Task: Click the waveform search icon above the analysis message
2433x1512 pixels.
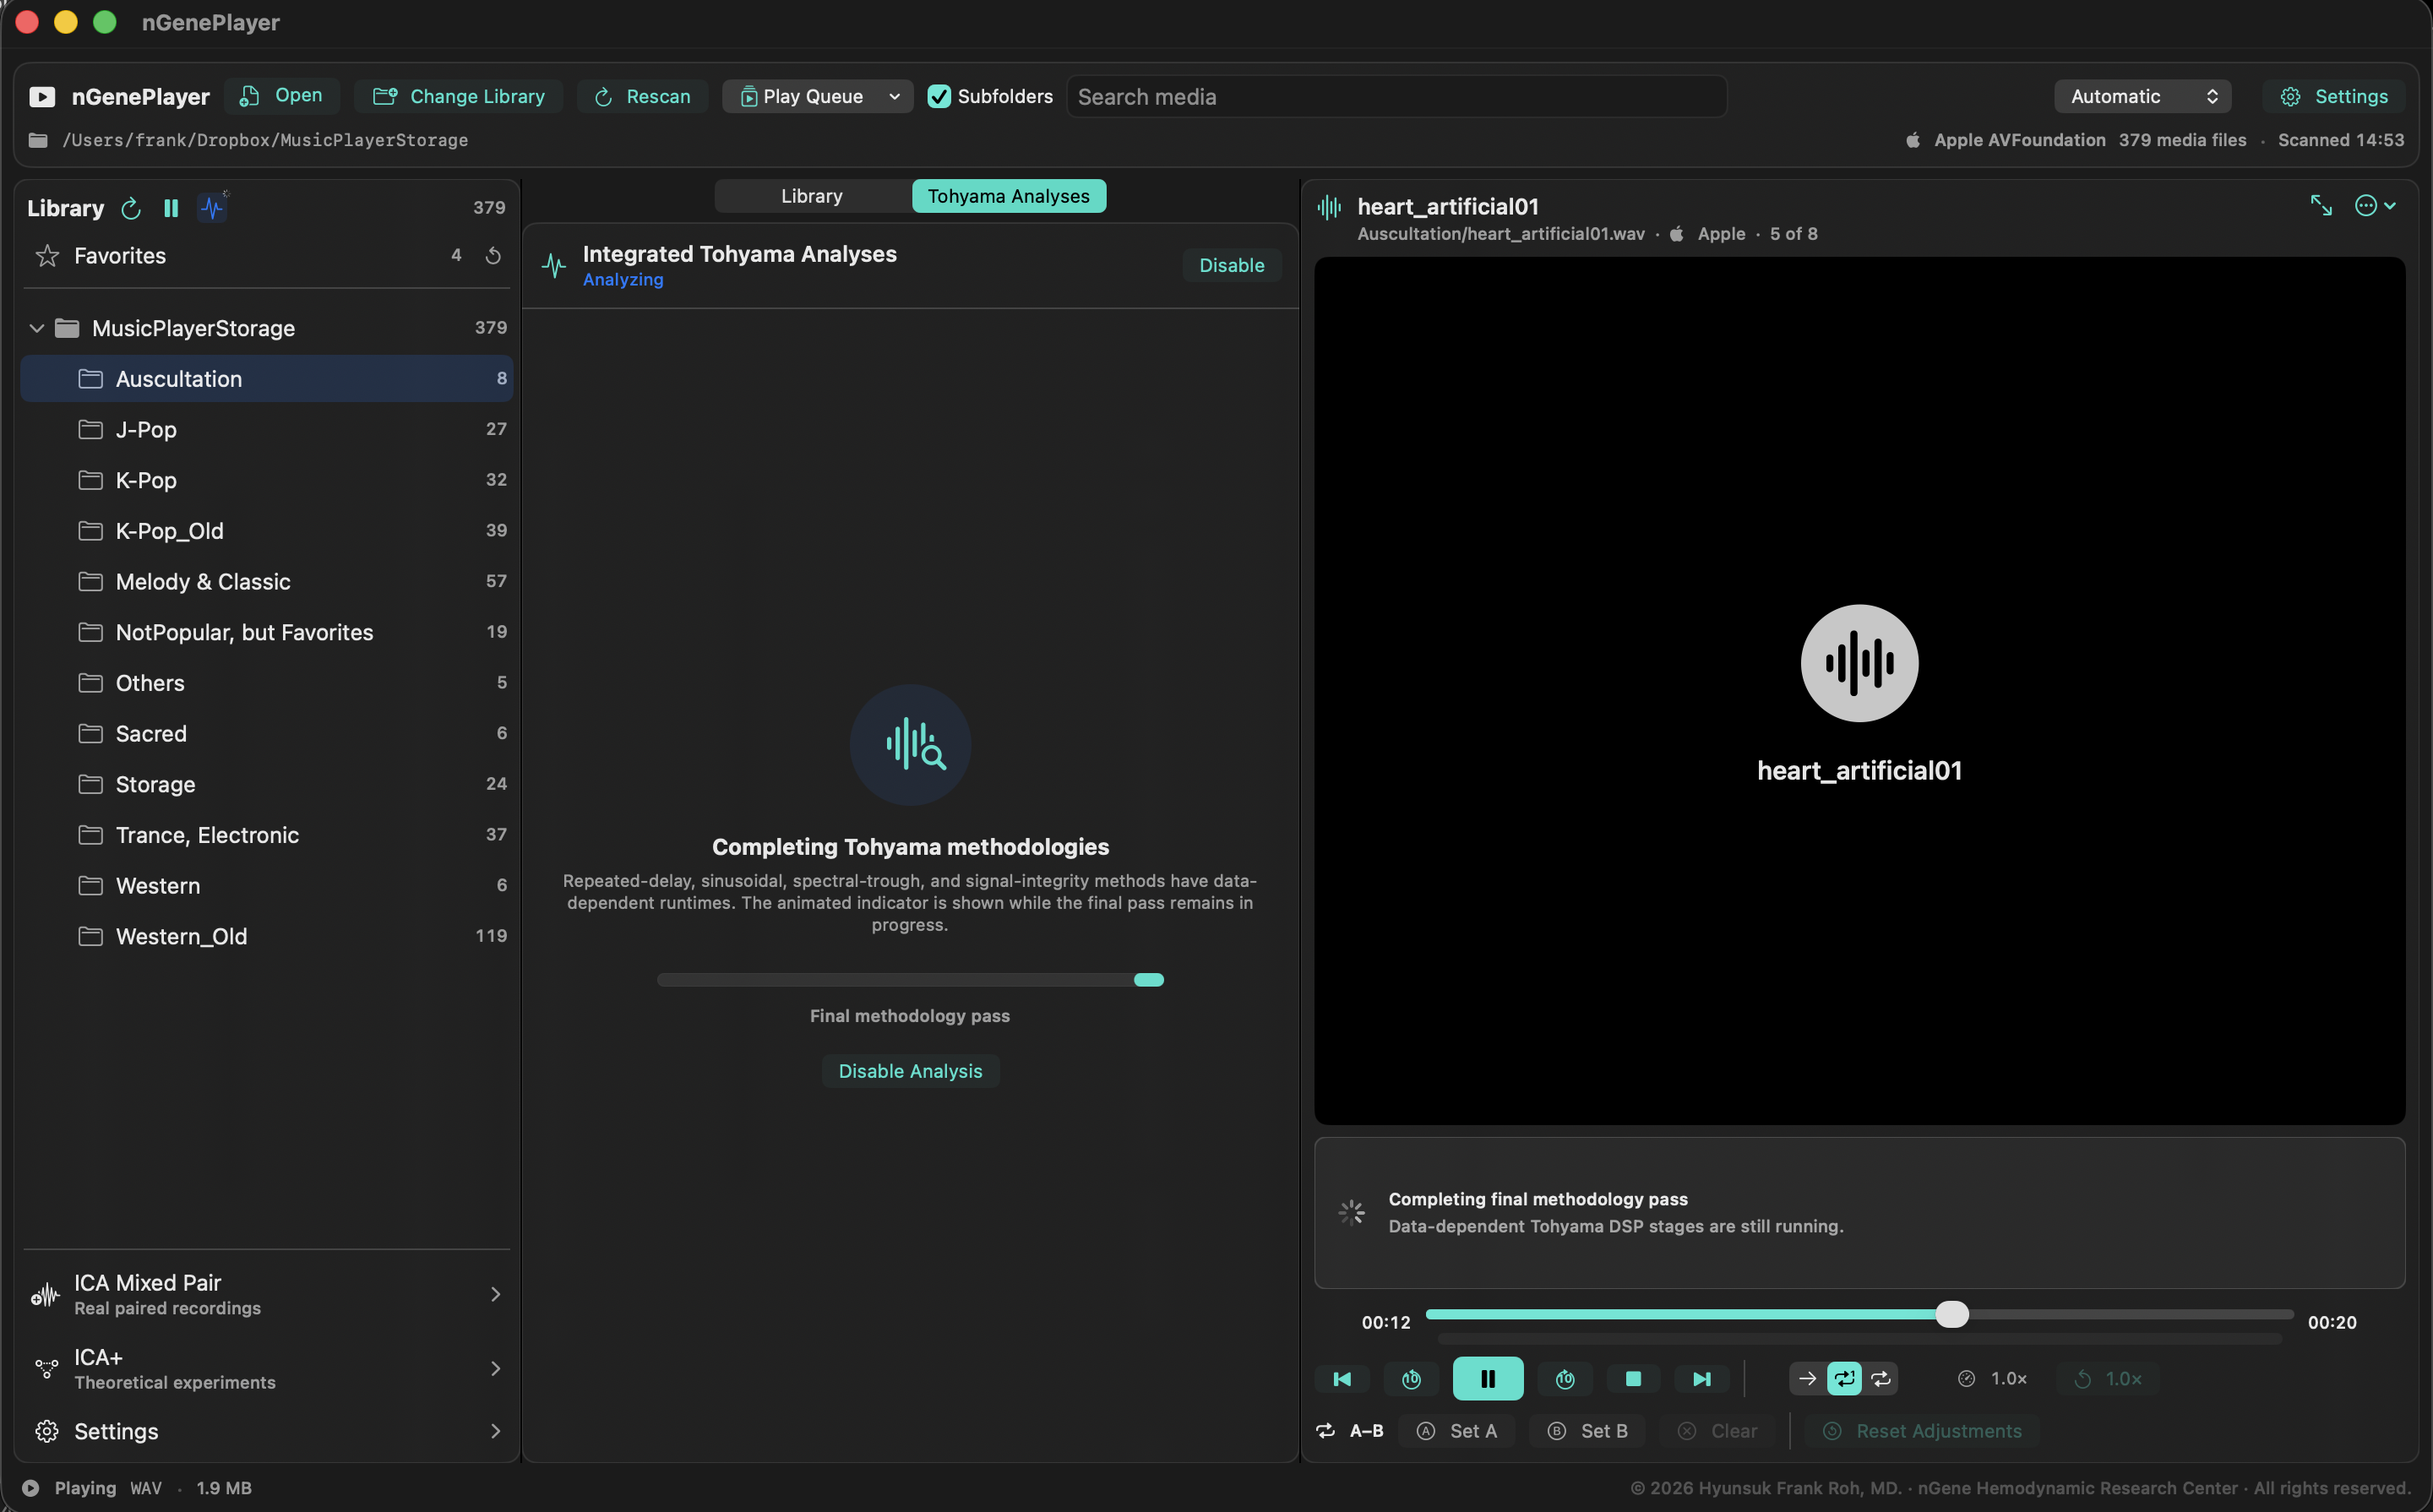Action: coord(910,745)
